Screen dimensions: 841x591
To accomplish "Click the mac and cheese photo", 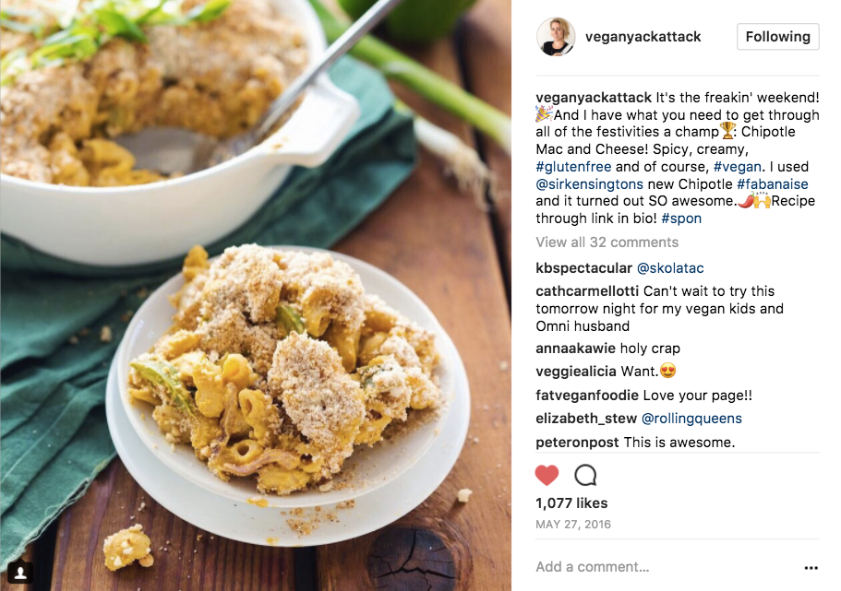I will [x=256, y=295].
